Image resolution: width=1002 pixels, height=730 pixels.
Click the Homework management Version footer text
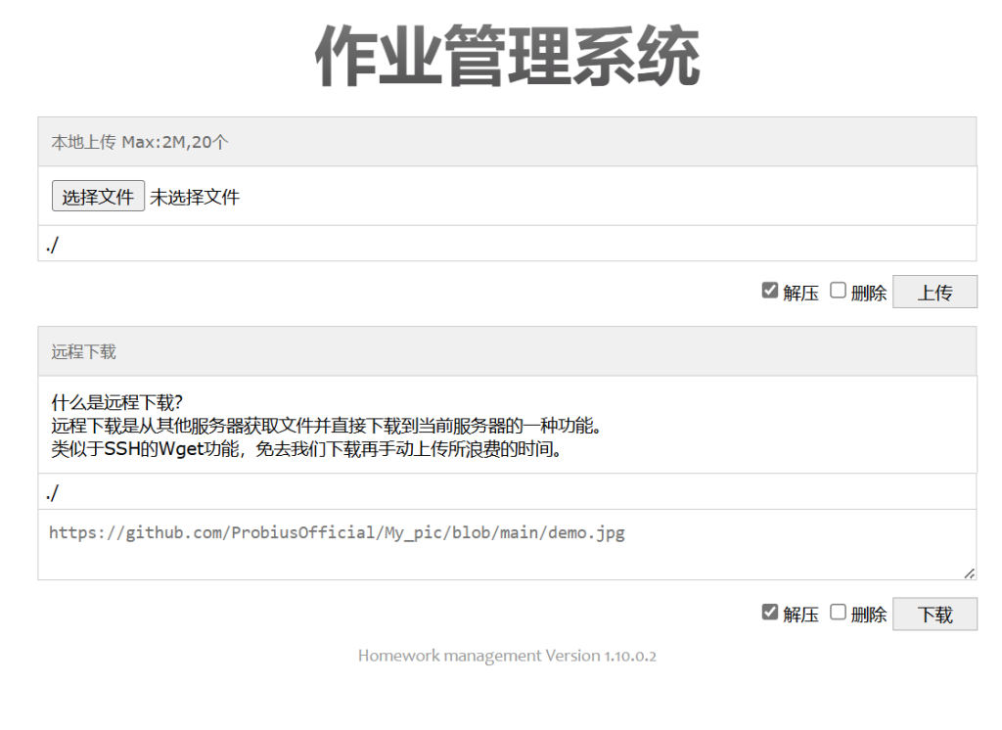(x=507, y=656)
